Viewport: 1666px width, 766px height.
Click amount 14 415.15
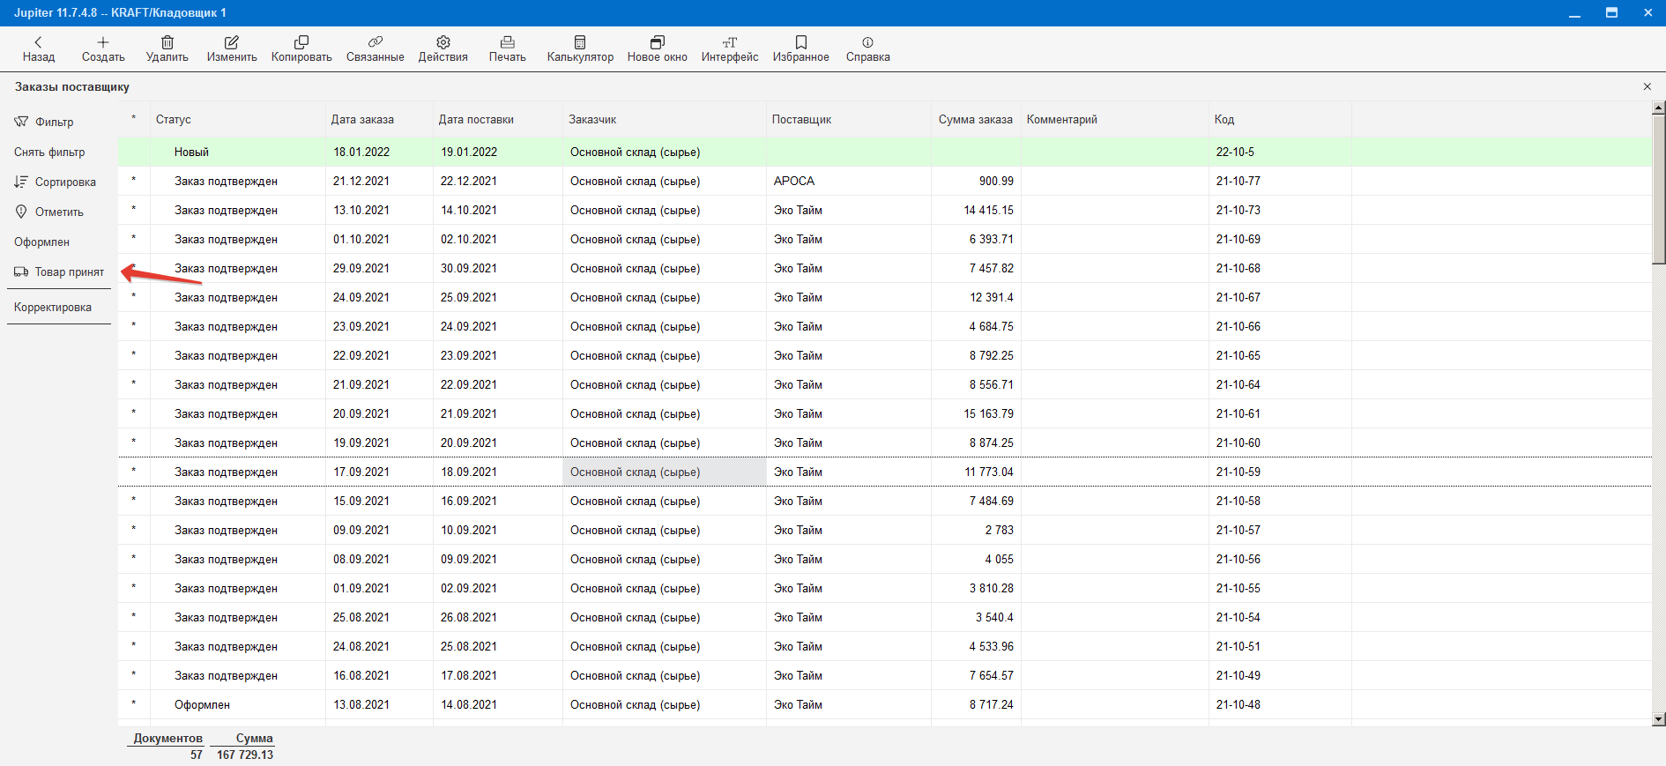(988, 210)
